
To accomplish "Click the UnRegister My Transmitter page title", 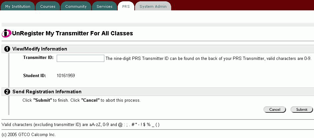I will pyautogui.click(x=72, y=33).
